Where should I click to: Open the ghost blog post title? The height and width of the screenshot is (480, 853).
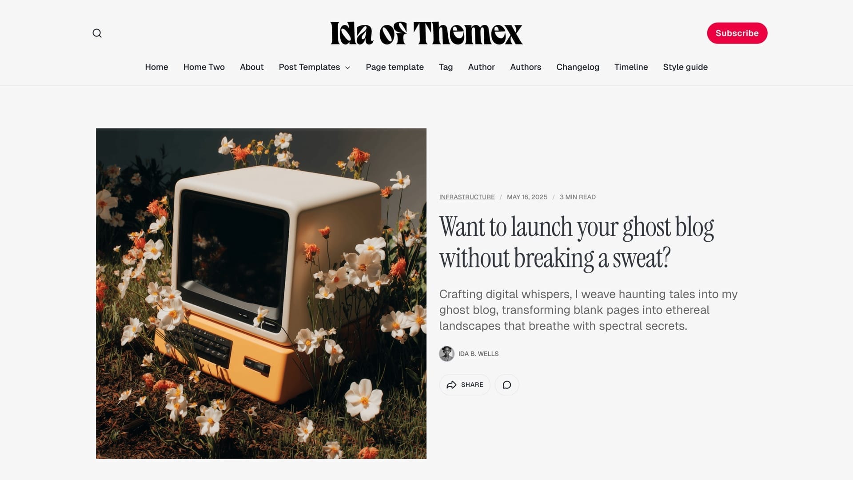click(x=576, y=242)
